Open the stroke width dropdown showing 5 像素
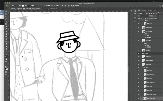This screenshot has width=163, height=101. pos(34,6)
